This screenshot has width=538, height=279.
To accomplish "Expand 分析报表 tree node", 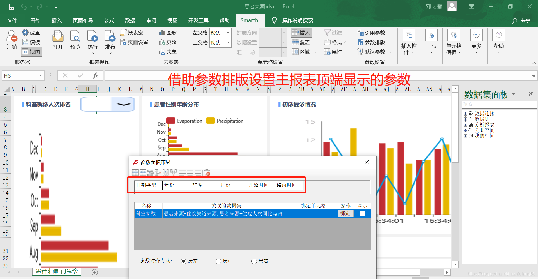I will click(x=465, y=125).
